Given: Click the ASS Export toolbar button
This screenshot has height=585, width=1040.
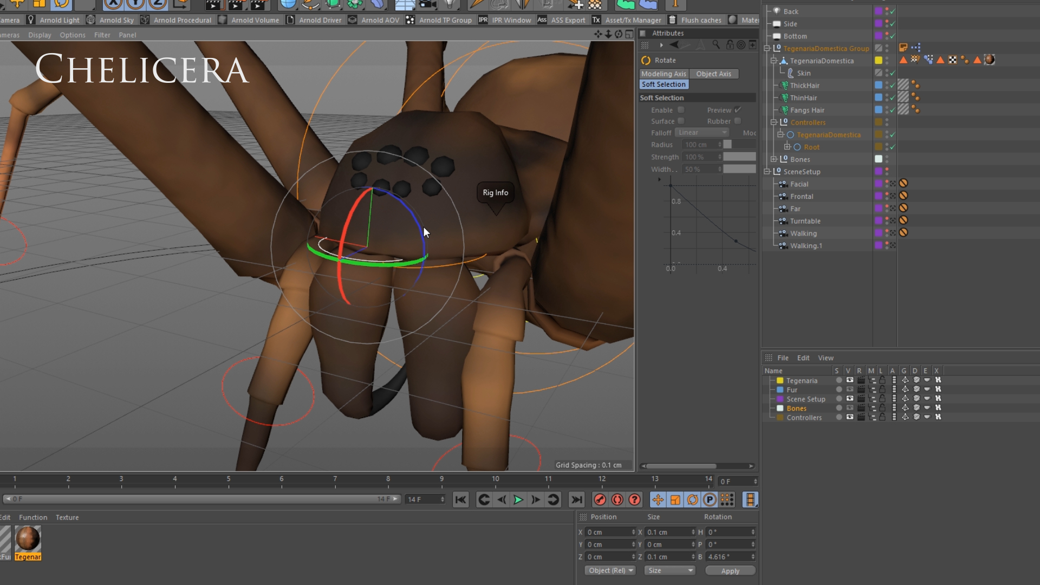Looking at the screenshot, I should (x=561, y=20).
